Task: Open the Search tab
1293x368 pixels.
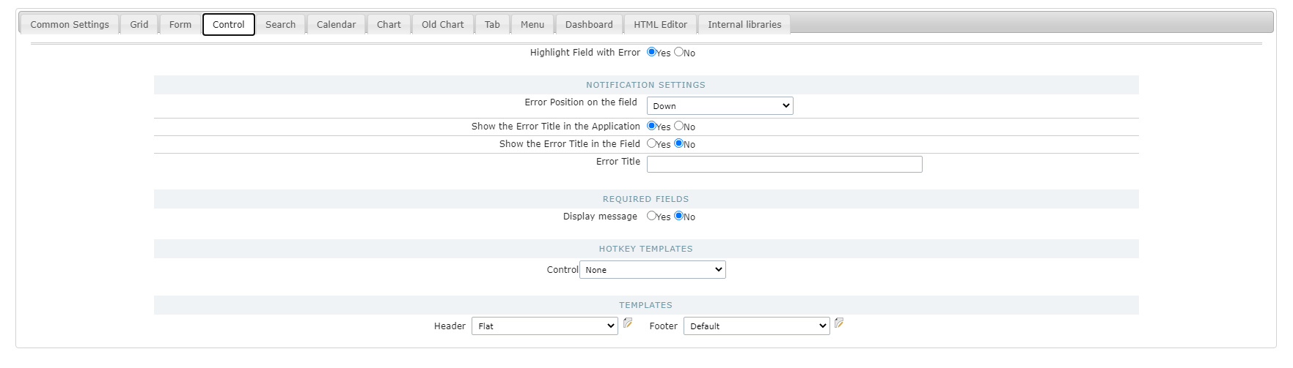Action: 280,25
